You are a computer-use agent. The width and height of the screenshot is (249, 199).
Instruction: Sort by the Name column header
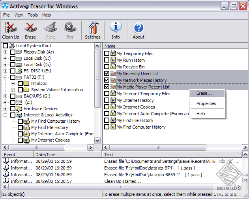pyautogui.click(x=175, y=46)
